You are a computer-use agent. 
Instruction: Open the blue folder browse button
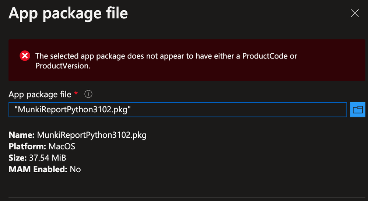[x=357, y=110]
